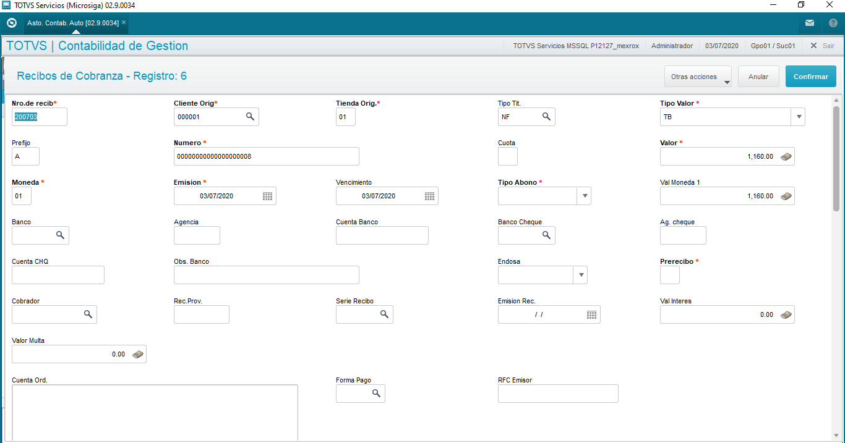
Task: Focus the Numero input field
Action: pos(267,156)
